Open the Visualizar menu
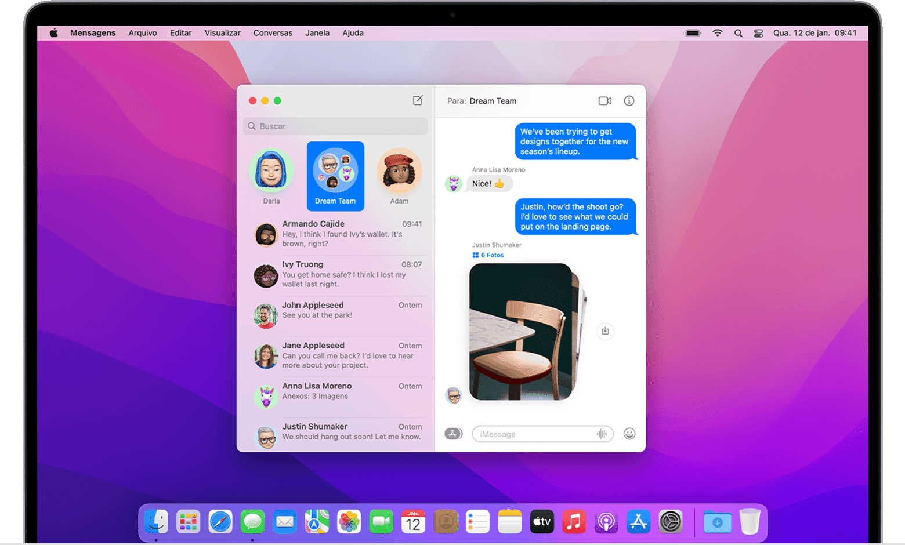Viewport: 905px width, 545px height. pyautogui.click(x=222, y=33)
